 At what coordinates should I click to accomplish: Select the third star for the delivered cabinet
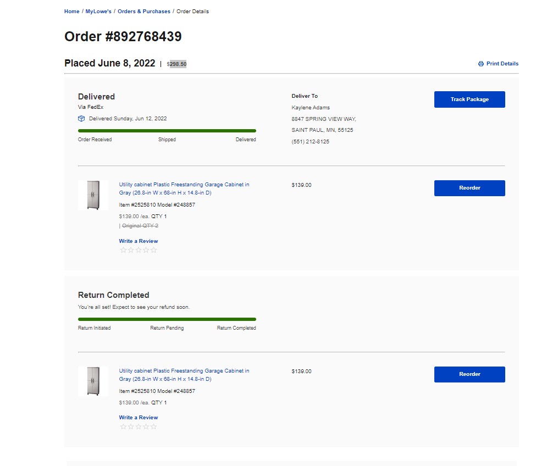pos(139,250)
